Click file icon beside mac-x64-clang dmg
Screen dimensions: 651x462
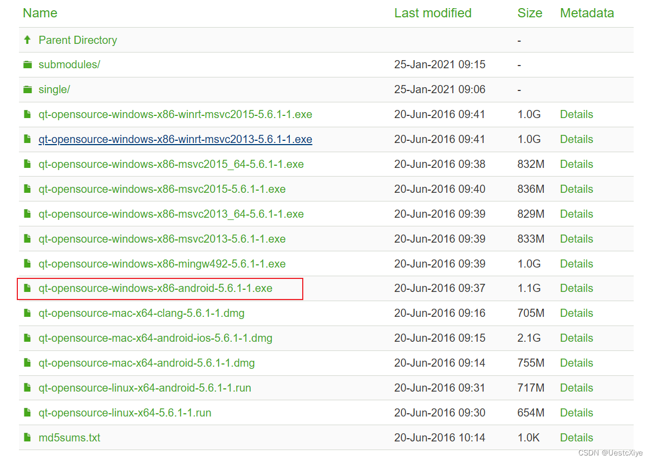coord(27,313)
